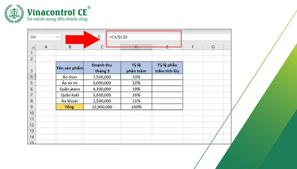Click 'Tỷ lệ phần trăm tích lũy' header cell

pos(167,68)
